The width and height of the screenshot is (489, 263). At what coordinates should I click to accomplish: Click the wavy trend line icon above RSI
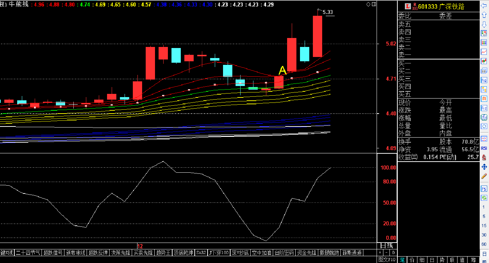point(484,138)
